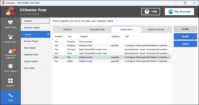
Task: Select Drive Open PowerShell window here row
Action: (112, 53)
